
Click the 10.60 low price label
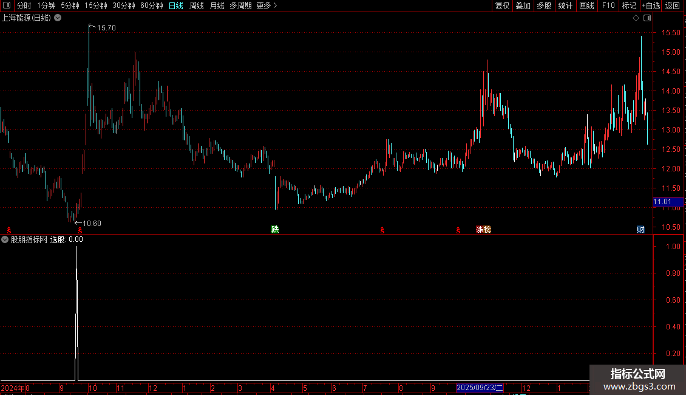pyautogui.click(x=92, y=224)
